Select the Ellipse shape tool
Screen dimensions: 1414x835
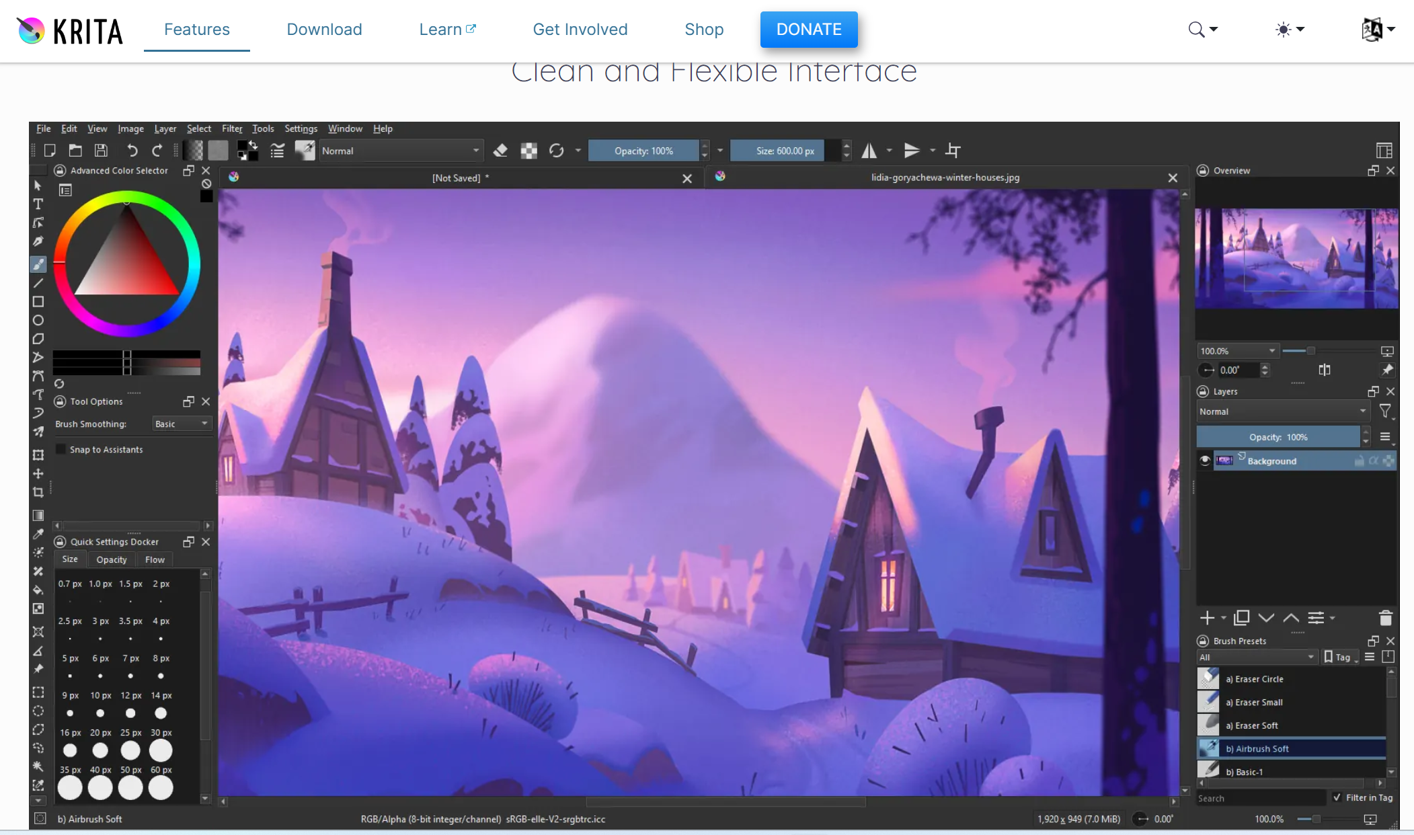pyautogui.click(x=38, y=321)
